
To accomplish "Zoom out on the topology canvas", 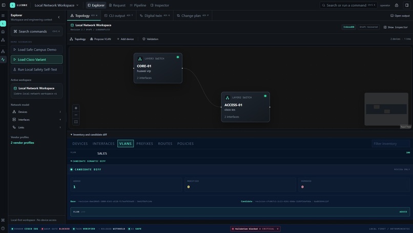I will [x=76, y=115].
